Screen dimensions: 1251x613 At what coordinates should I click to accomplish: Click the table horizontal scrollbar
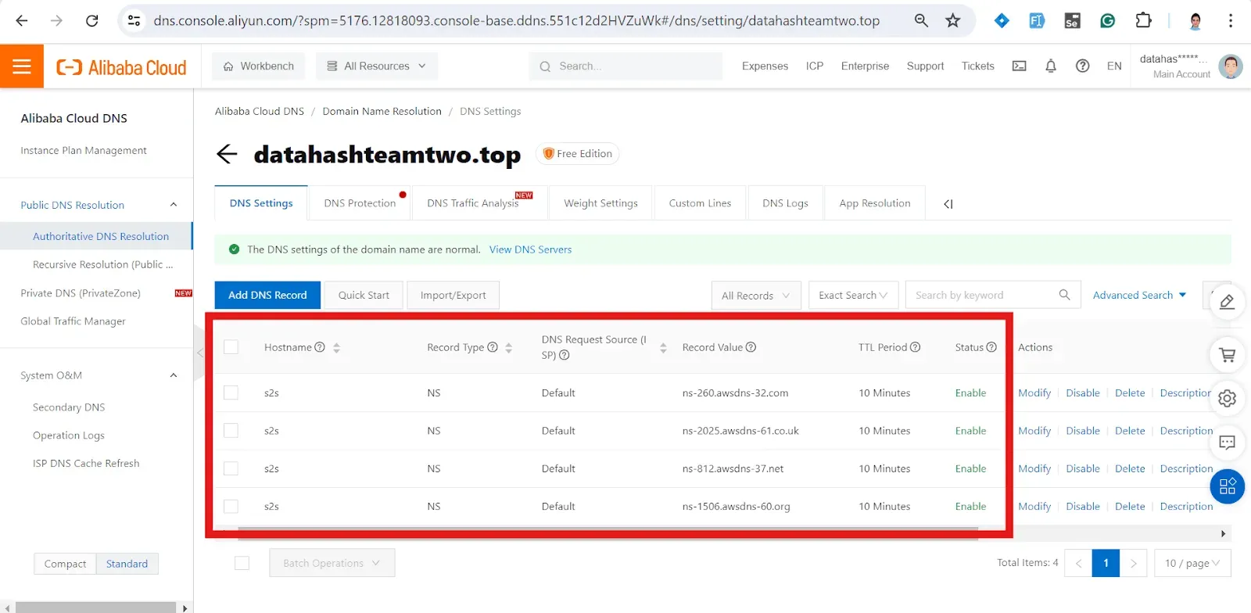[608, 533]
